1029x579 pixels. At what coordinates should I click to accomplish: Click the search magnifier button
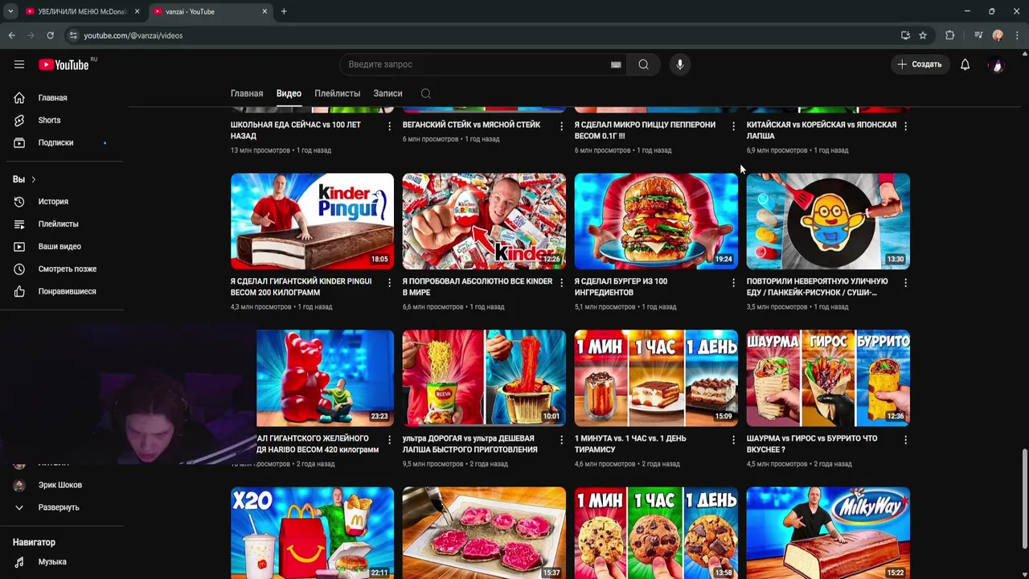click(x=643, y=64)
